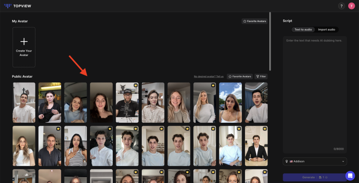Select man by blue curtain avatar

256,103
